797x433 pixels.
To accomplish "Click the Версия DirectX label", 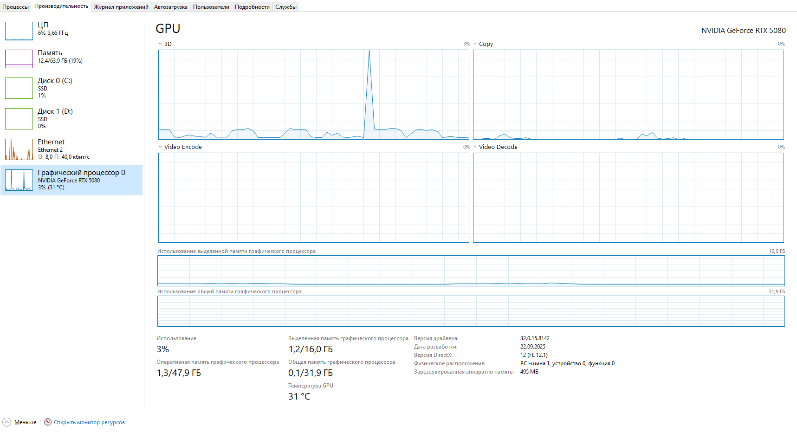I will pyautogui.click(x=433, y=355).
